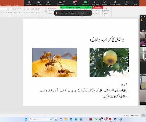Click Decrease Font Size icon

point(18,9)
